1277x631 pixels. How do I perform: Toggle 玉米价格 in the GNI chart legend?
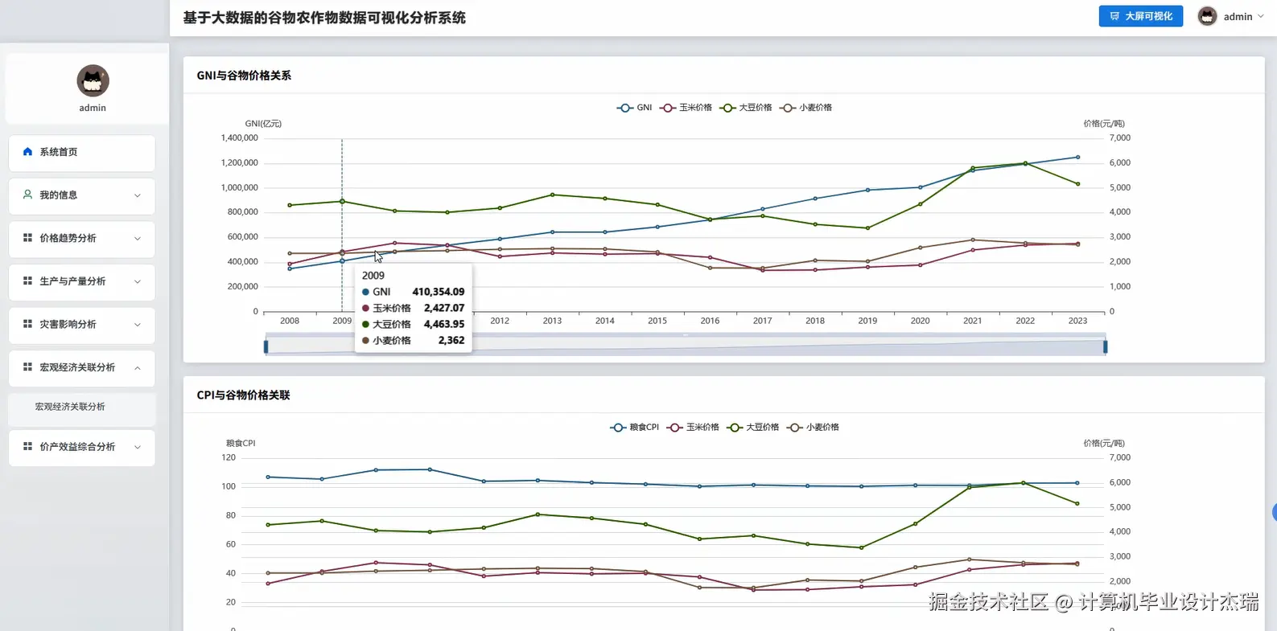686,108
